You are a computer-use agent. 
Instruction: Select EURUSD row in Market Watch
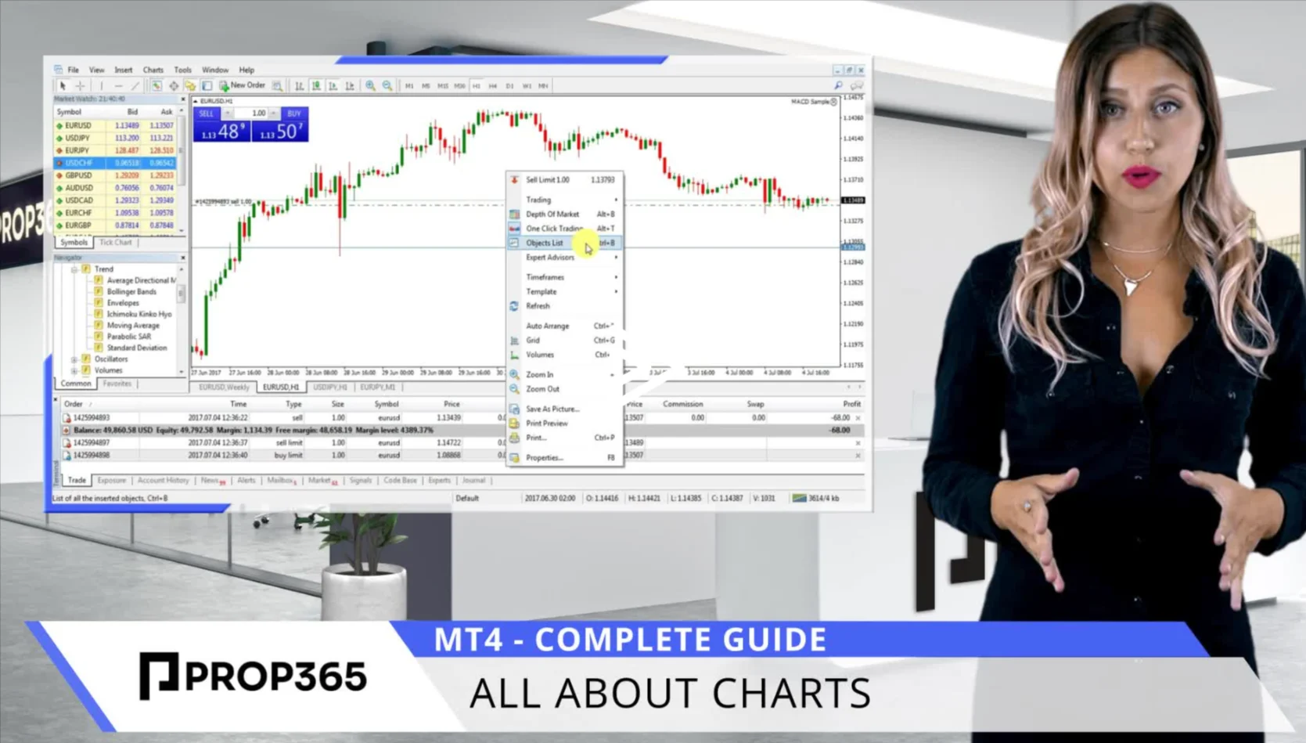click(x=116, y=125)
